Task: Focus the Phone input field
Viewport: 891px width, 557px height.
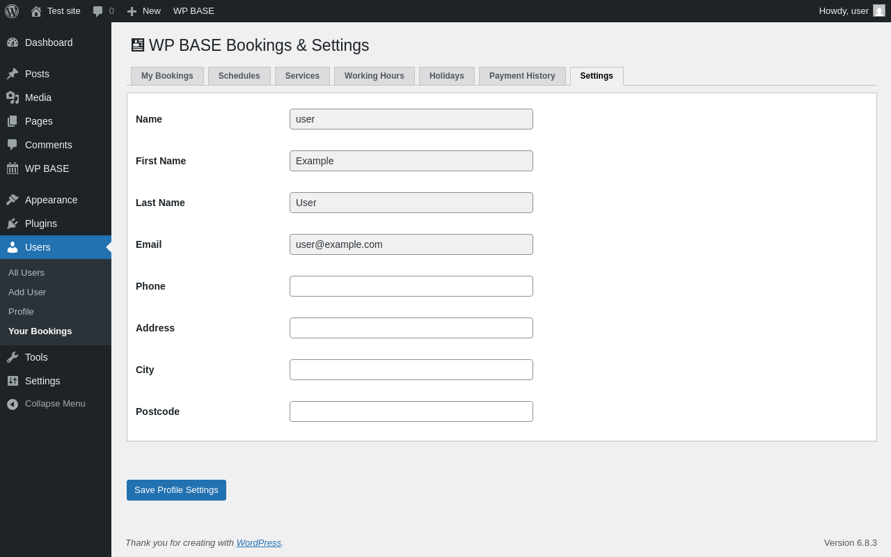Action: pos(411,286)
